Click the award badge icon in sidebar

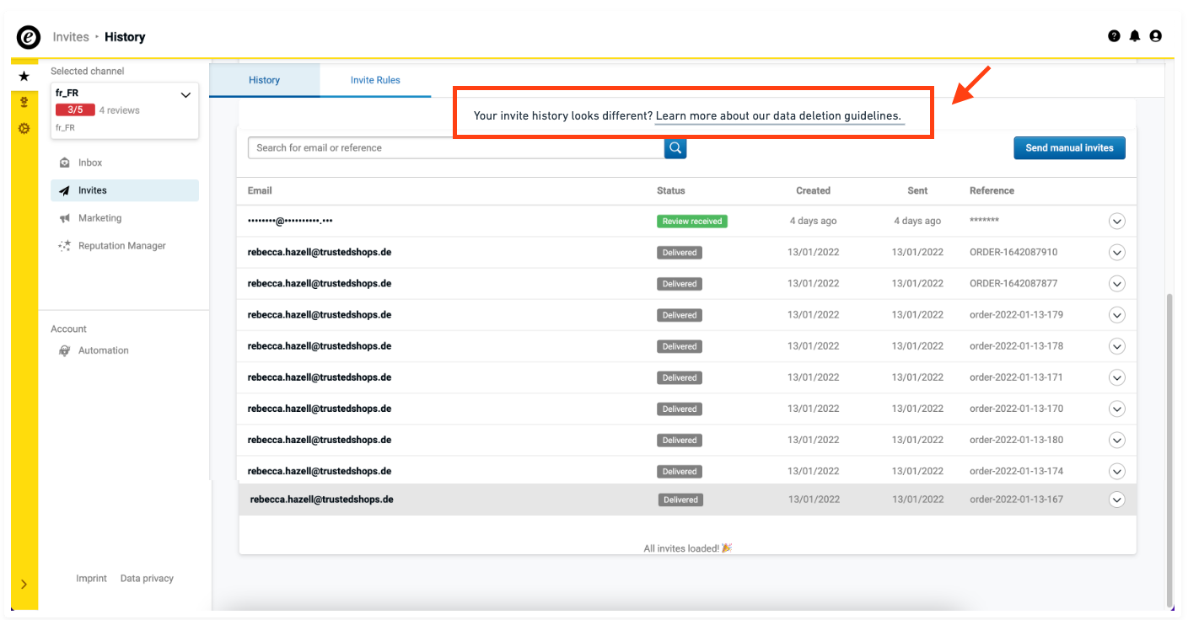(x=24, y=103)
